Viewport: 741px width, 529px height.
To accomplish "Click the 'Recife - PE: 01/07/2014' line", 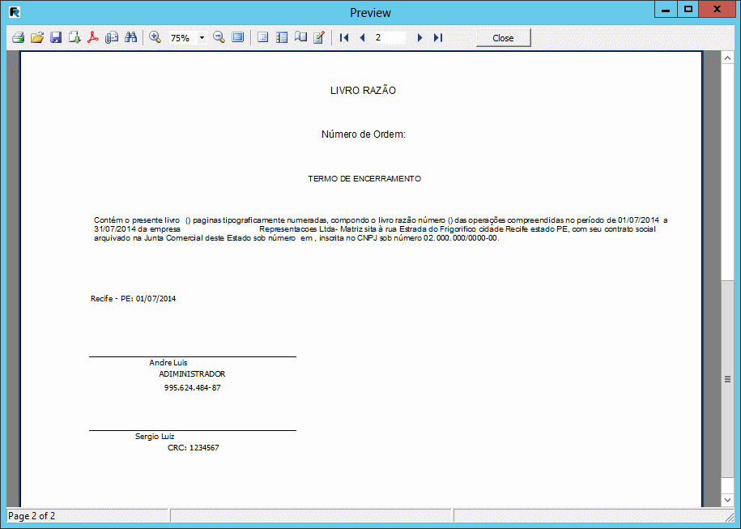I will coord(134,299).
